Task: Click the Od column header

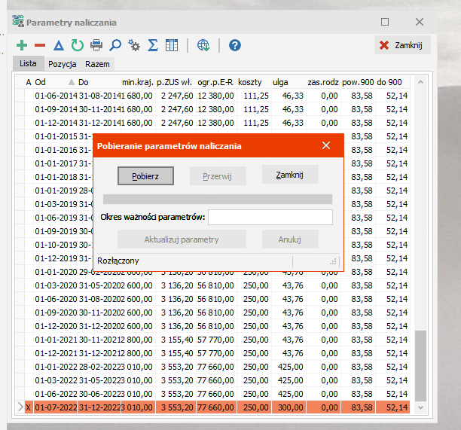Action: click(55, 82)
